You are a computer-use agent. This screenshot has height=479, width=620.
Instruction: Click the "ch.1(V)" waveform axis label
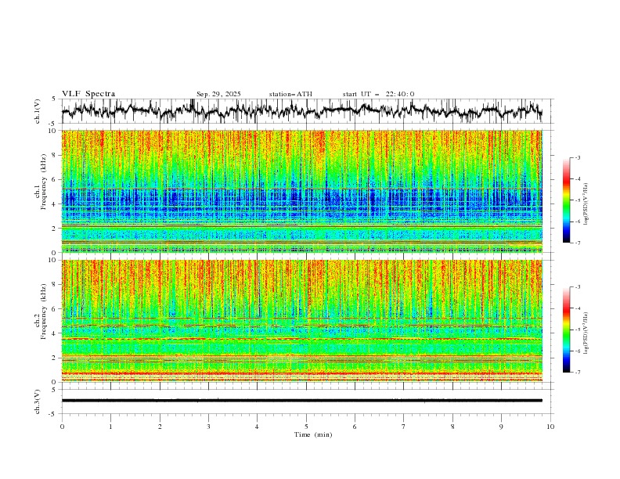[38, 111]
